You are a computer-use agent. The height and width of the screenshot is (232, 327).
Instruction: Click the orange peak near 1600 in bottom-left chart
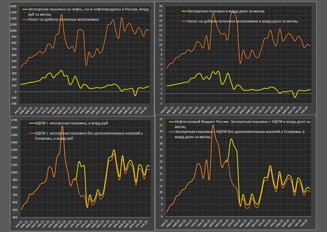click(x=62, y=126)
